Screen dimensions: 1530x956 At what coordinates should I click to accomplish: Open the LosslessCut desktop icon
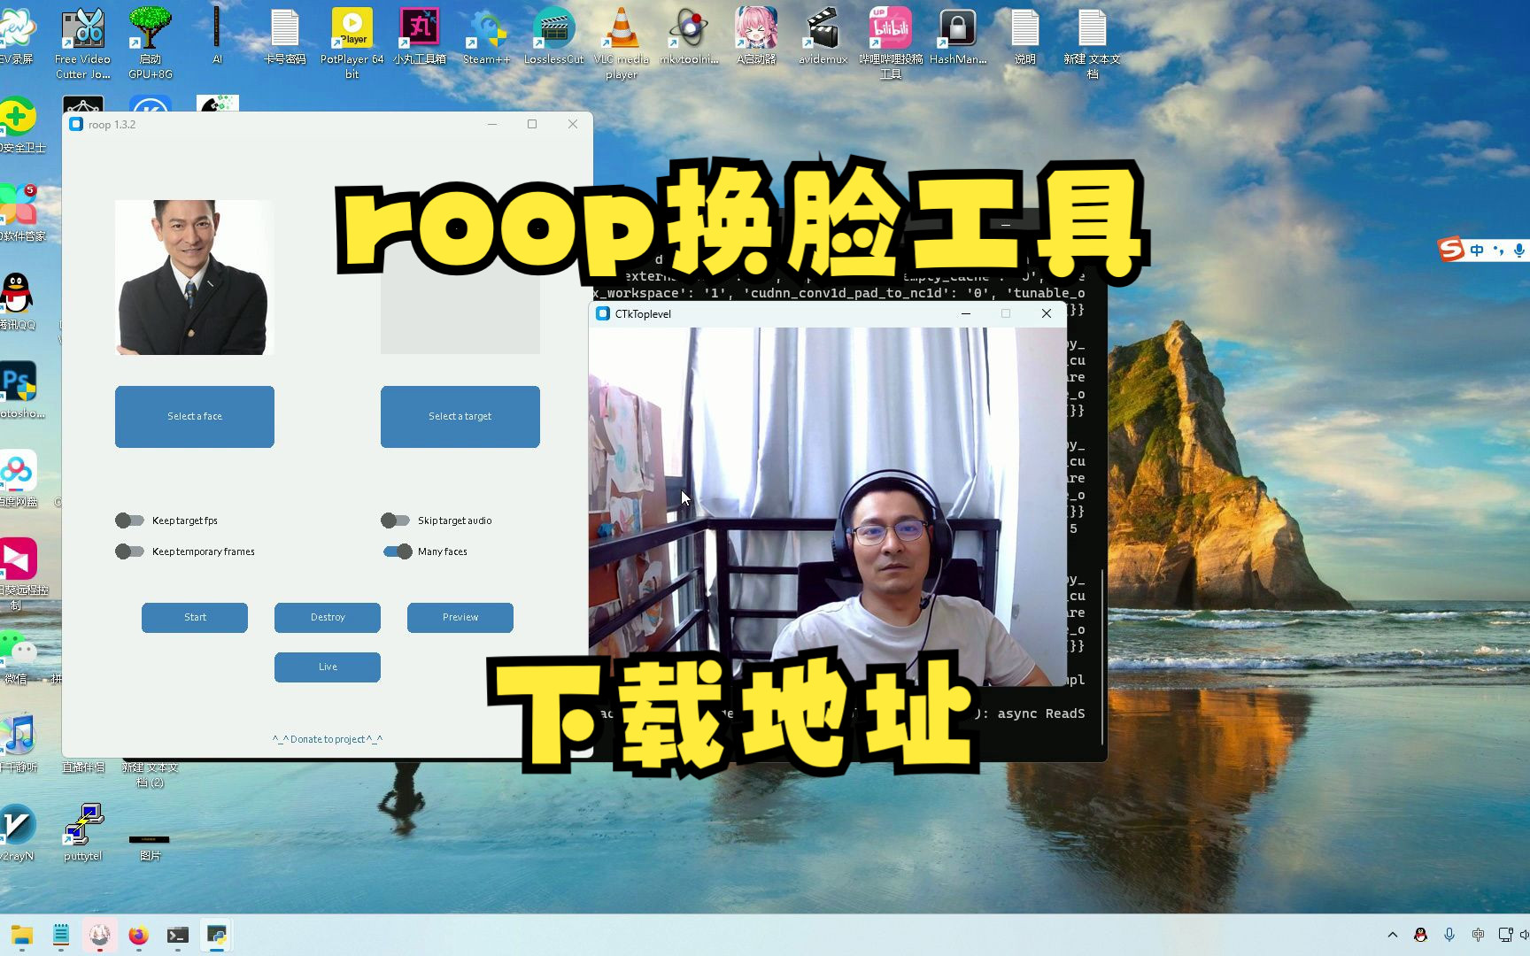[x=554, y=35]
